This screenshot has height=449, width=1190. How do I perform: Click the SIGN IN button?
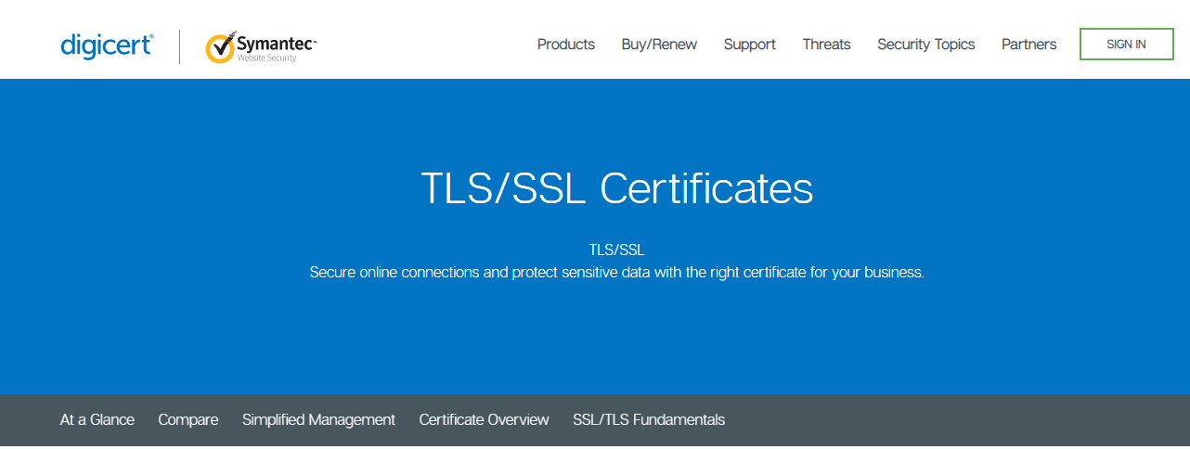(1127, 45)
